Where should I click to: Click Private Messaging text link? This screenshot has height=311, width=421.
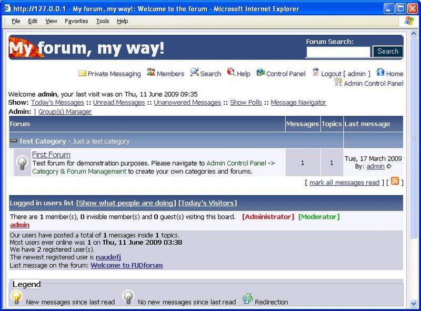pyautogui.click(x=114, y=74)
